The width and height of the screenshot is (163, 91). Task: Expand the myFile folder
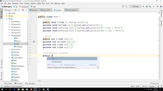click(7, 13)
